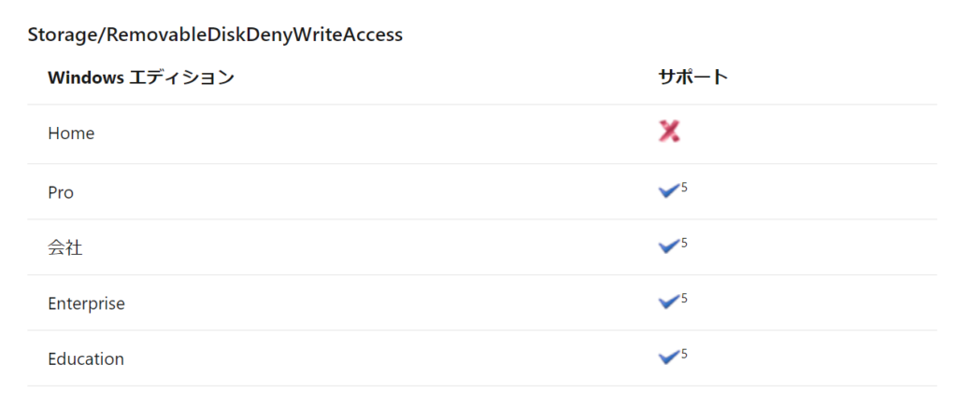
Task: Click the Storage/RemovableDiskDenyWriteAccess heading
Action: (216, 35)
